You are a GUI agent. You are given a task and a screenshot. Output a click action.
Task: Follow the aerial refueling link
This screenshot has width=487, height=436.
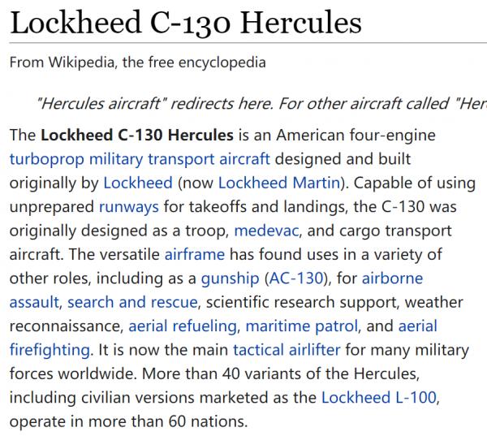coord(183,327)
